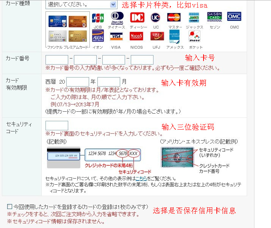The height and width of the screenshot is (228, 271).
Task: Click the NICOS card logo
Action: point(136,36)
